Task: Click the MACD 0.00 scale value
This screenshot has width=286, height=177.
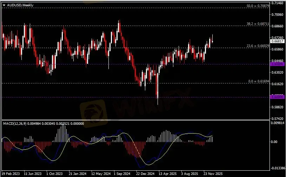Action: click(x=275, y=142)
